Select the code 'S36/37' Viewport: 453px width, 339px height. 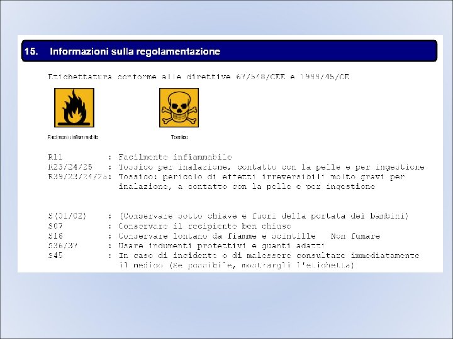pos(63,245)
